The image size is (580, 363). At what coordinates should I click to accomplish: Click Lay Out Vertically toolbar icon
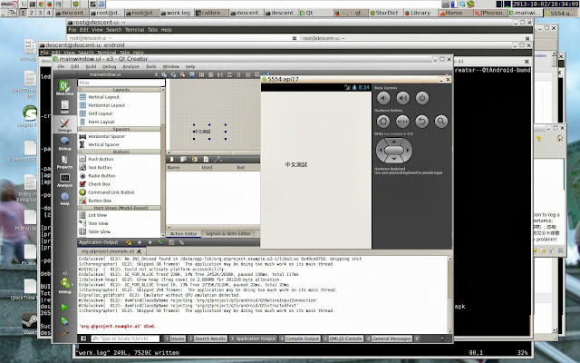coord(210,74)
